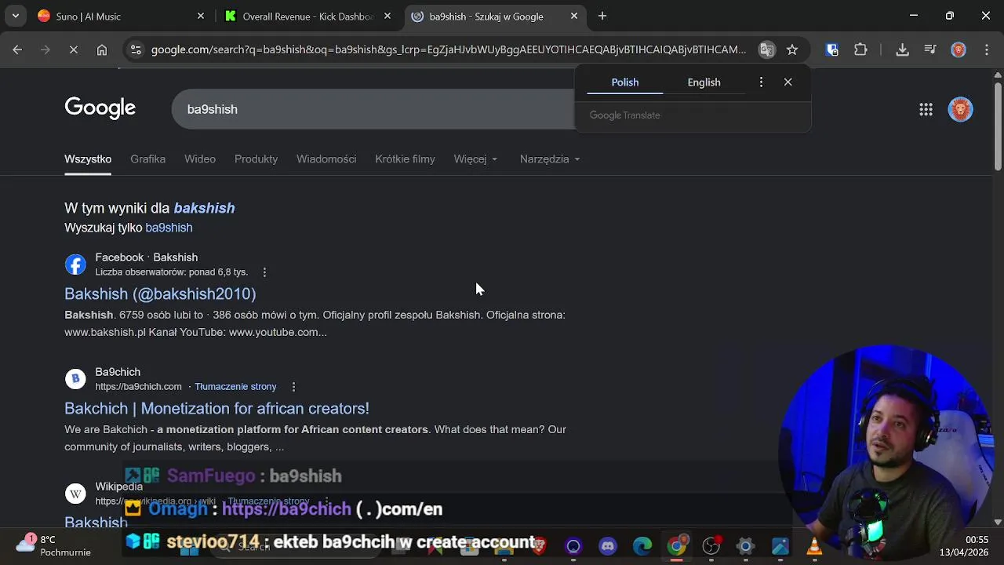Open translate popup more options menu
The width and height of the screenshot is (1004, 565).
coord(761,82)
